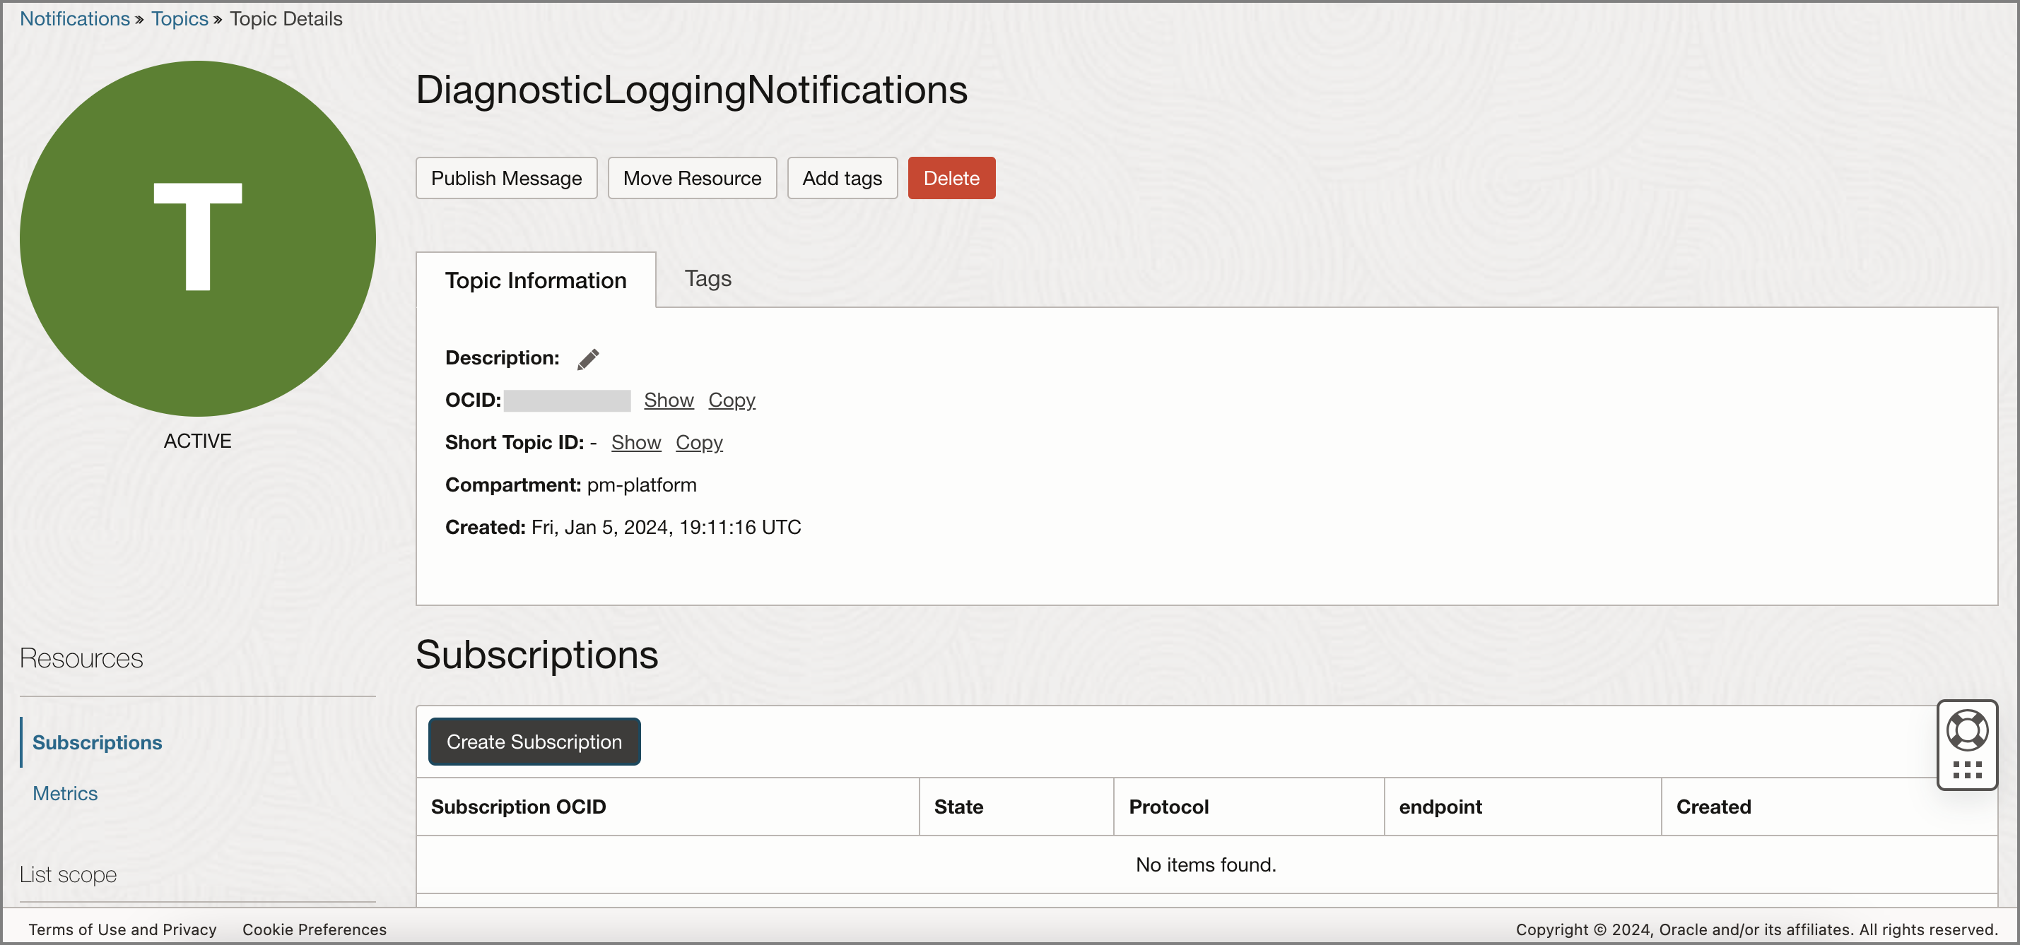Image resolution: width=2020 pixels, height=945 pixels.
Task: Show the Short Topic ID
Action: point(635,442)
